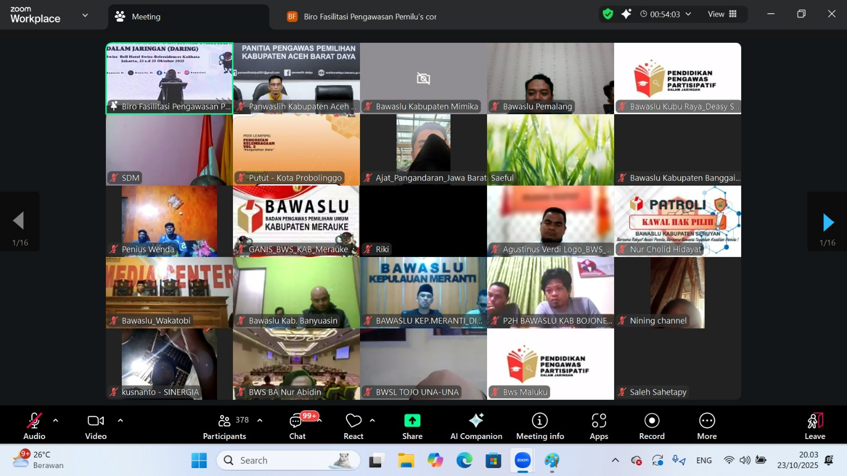This screenshot has width=847, height=476.
Task: Select Nining channel tile
Action: point(678,292)
